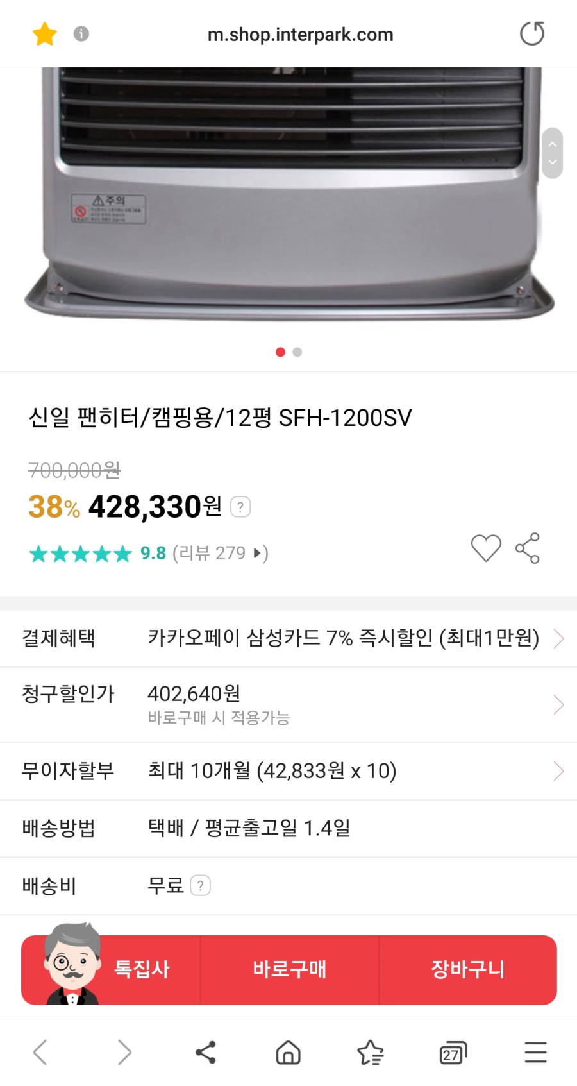Open the 톡집사 chat assistant
Viewport: 577px width, 1086px height.
[110, 965]
